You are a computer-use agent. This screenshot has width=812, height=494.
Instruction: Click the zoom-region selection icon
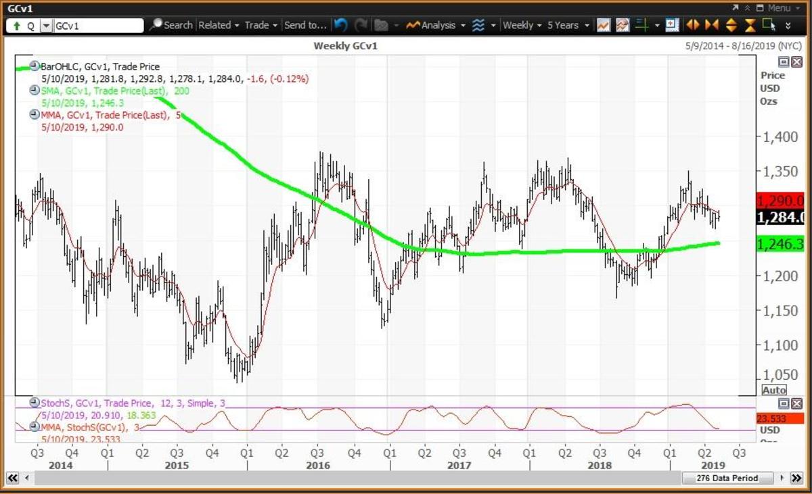769,24
